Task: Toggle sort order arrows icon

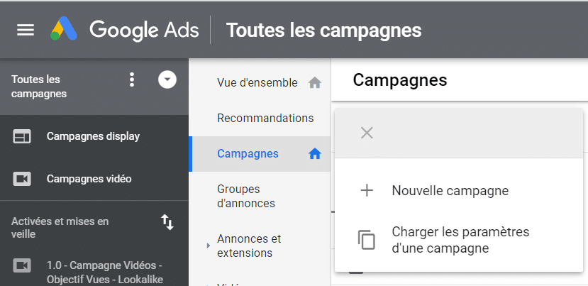Action: (167, 222)
